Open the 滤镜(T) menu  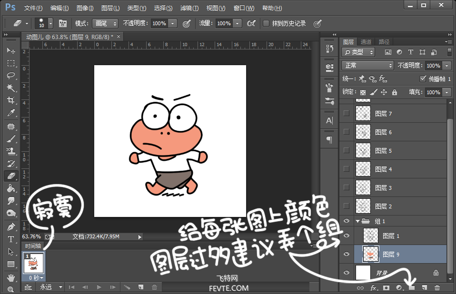(x=189, y=8)
